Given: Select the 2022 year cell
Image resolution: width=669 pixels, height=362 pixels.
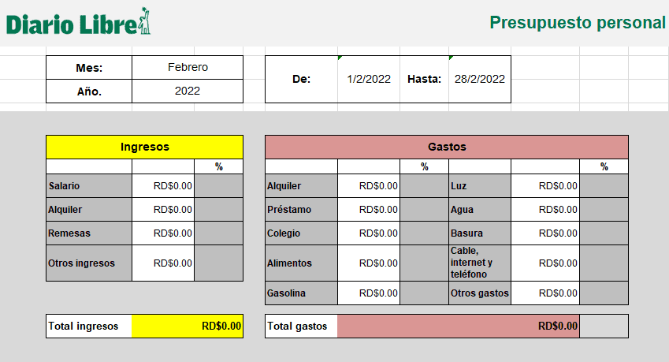Looking at the screenshot, I should pos(188,91).
